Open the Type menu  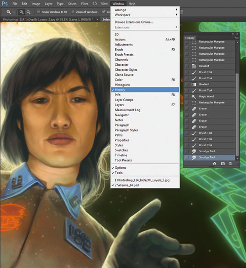coord(60,4)
